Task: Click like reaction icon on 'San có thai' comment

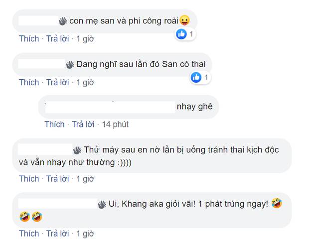Action: click(196, 77)
